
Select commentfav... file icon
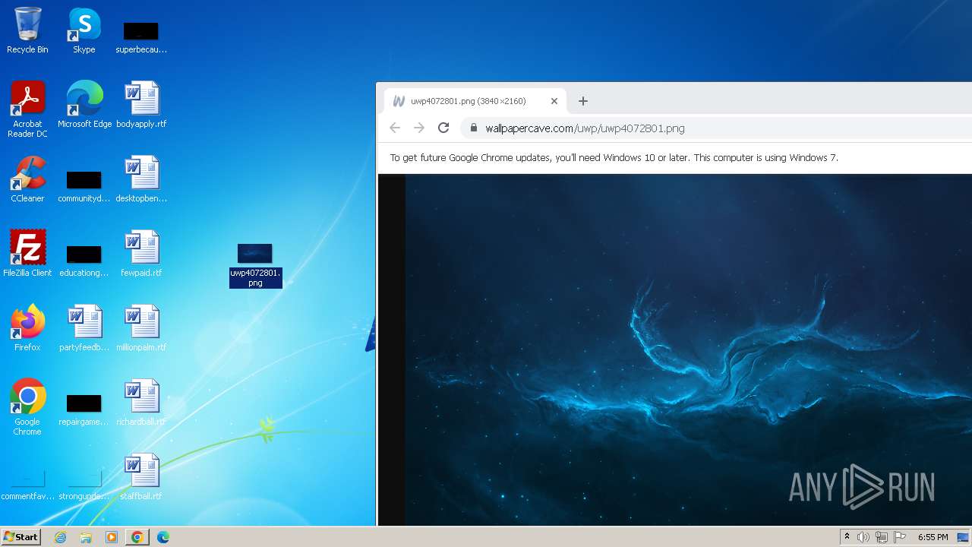[x=27, y=485]
